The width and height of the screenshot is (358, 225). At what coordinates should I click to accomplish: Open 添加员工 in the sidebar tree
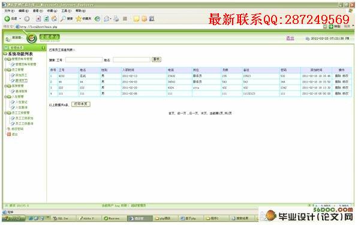point(22,75)
